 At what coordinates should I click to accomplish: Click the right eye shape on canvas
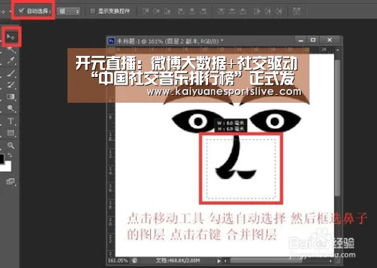[275, 121]
